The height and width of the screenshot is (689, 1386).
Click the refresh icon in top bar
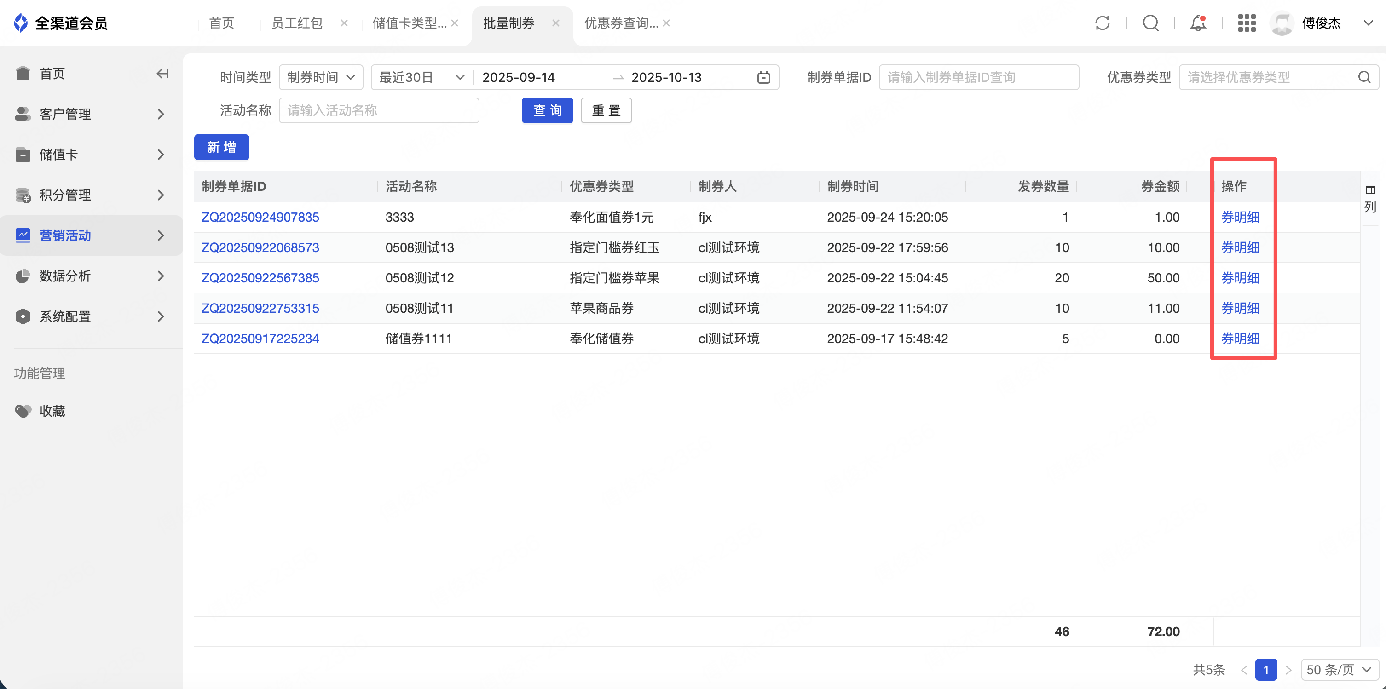tap(1102, 23)
